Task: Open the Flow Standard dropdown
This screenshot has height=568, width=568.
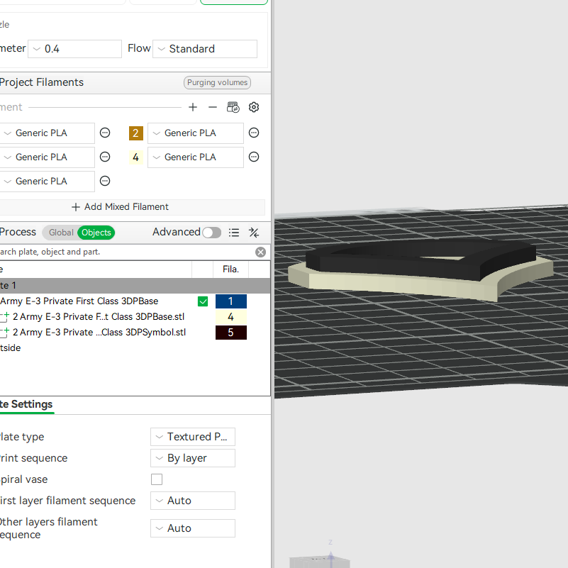Action: 205,49
